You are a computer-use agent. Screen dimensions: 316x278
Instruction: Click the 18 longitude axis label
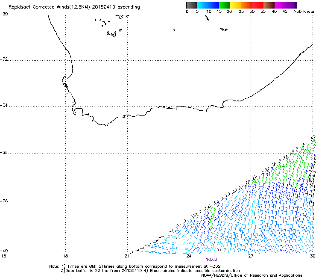[65, 256]
